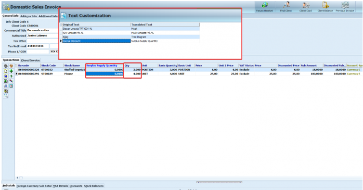Click the copy documents icon
The image size is (363, 190).
[x=6, y=91]
